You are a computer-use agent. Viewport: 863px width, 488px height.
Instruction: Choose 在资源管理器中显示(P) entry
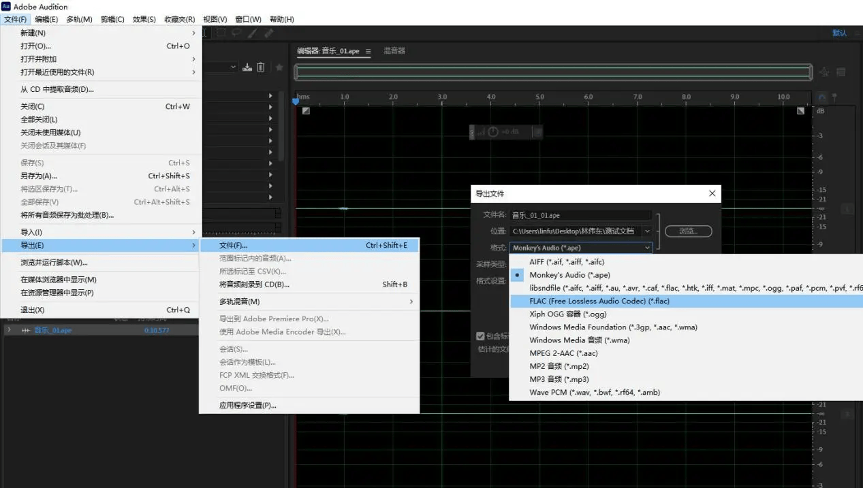[101, 293]
